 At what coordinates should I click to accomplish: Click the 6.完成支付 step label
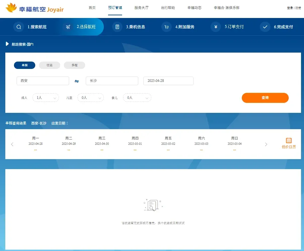coord(283,27)
